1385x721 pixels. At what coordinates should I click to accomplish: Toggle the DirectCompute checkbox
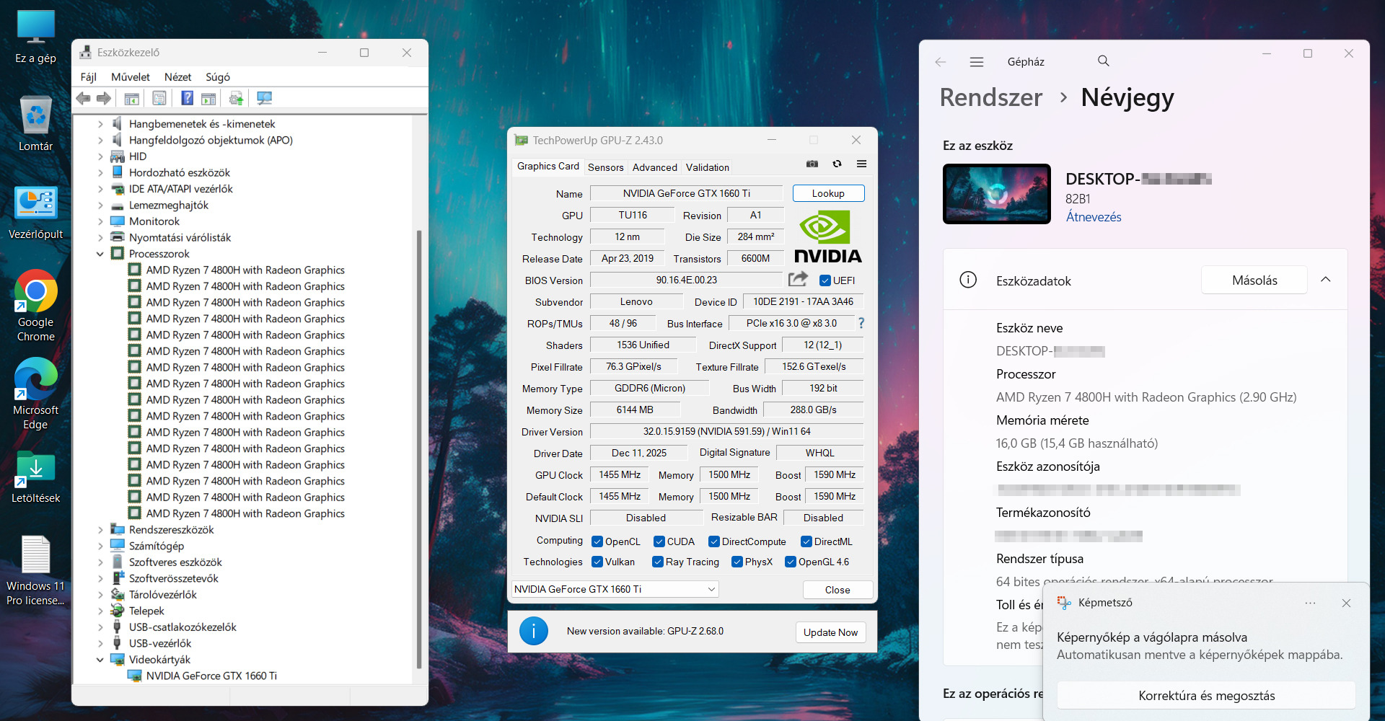pyautogui.click(x=714, y=541)
